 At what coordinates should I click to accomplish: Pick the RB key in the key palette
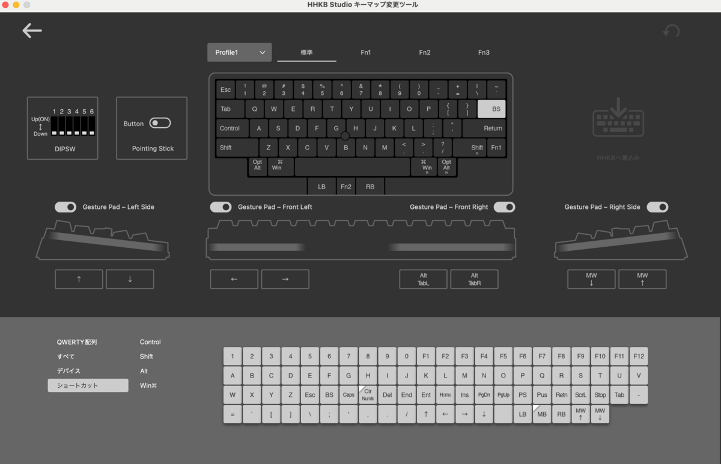click(561, 414)
